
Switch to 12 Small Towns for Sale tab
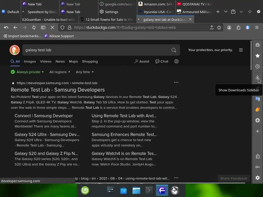pyautogui.click(x=108, y=19)
